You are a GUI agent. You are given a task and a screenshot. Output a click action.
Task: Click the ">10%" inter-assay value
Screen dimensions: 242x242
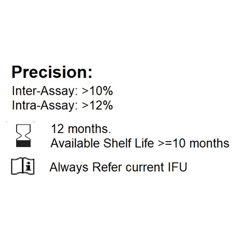tap(97, 91)
